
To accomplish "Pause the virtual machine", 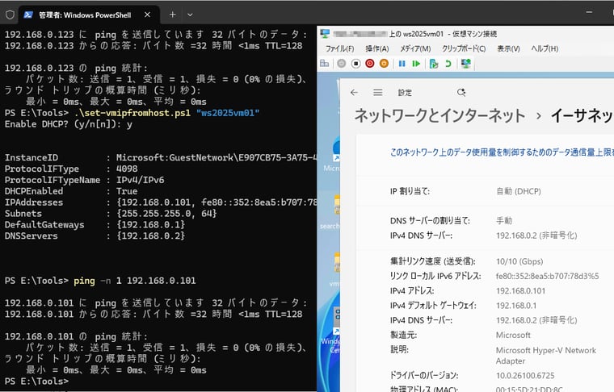I will click(x=402, y=63).
